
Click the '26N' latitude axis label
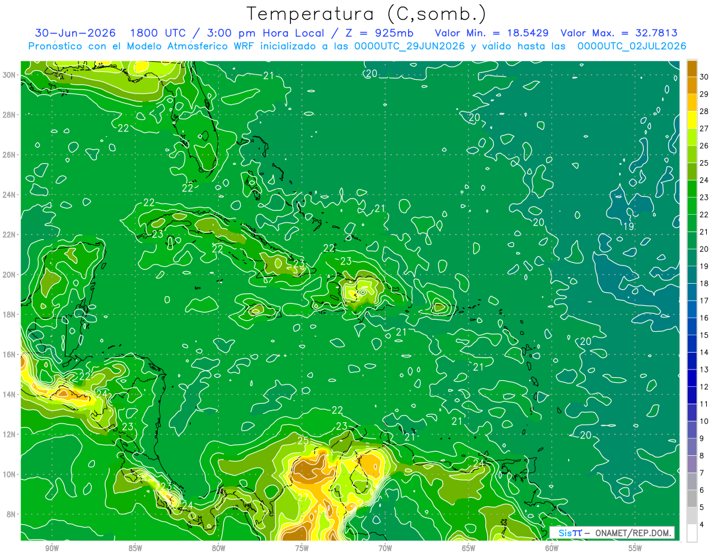tap(10, 155)
